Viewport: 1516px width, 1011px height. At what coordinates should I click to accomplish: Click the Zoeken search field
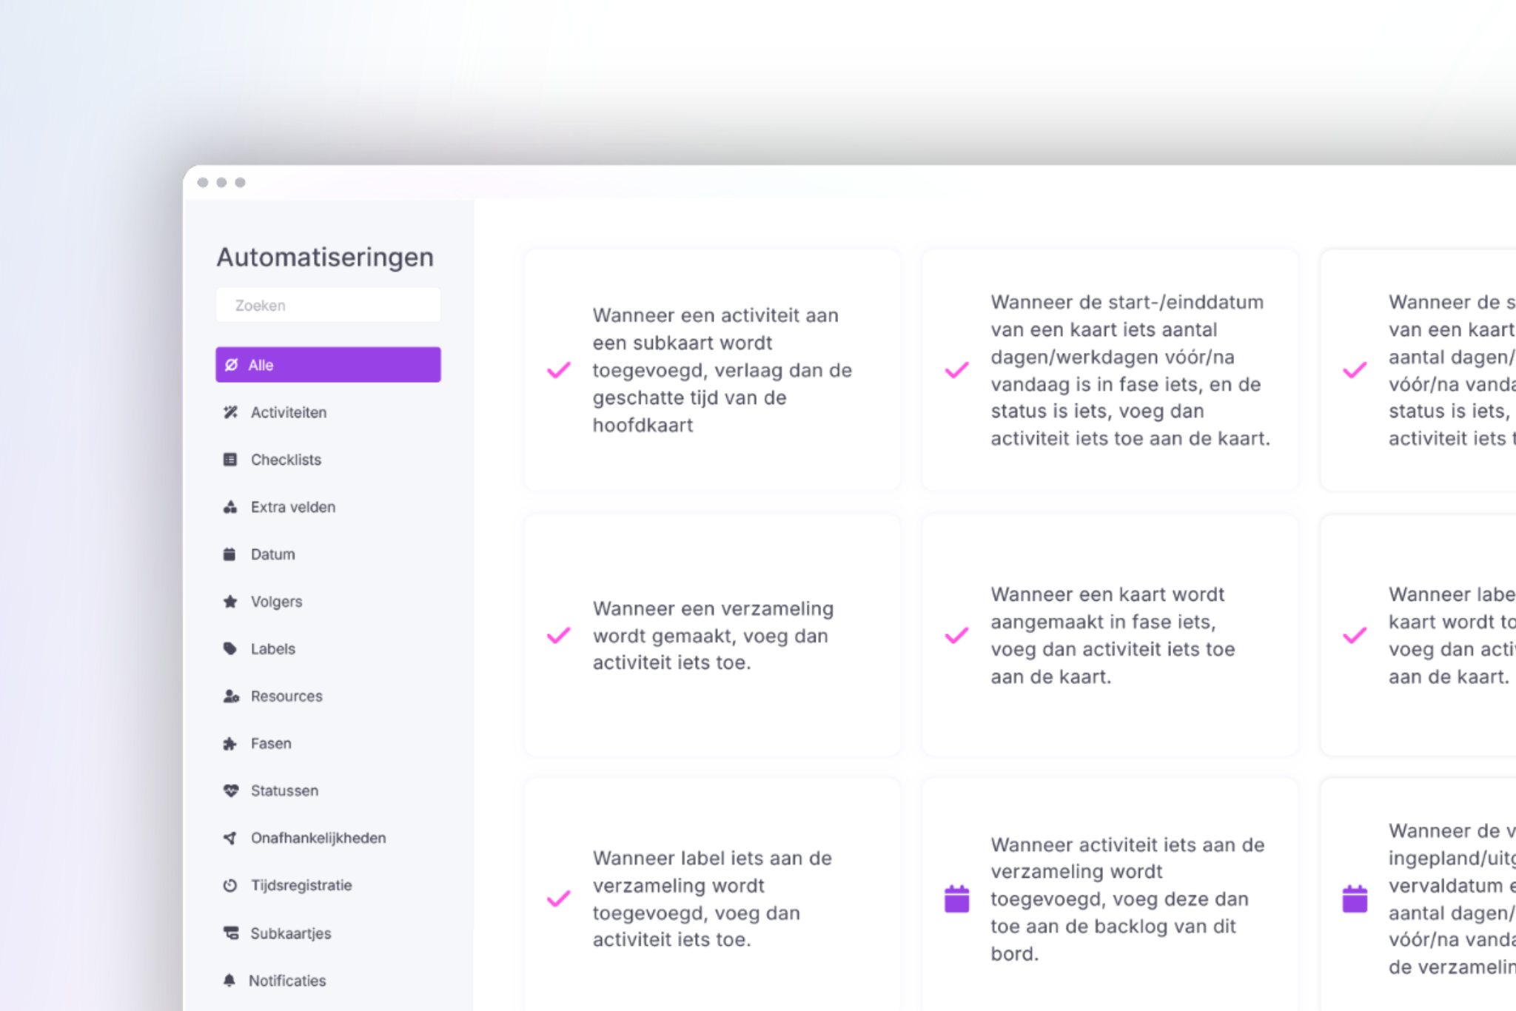click(x=327, y=305)
